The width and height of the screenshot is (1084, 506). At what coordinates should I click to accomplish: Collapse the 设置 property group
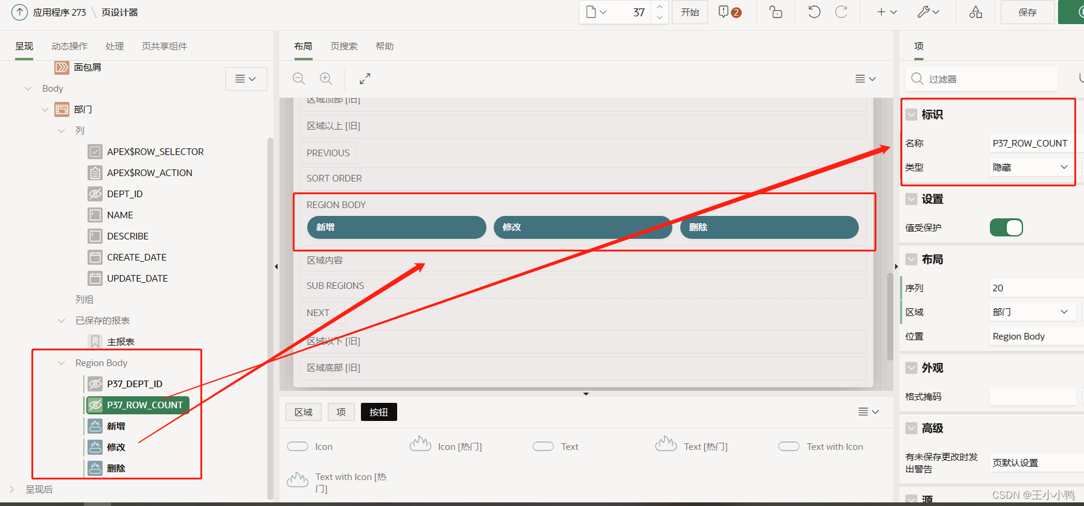[x=911, y=199]
